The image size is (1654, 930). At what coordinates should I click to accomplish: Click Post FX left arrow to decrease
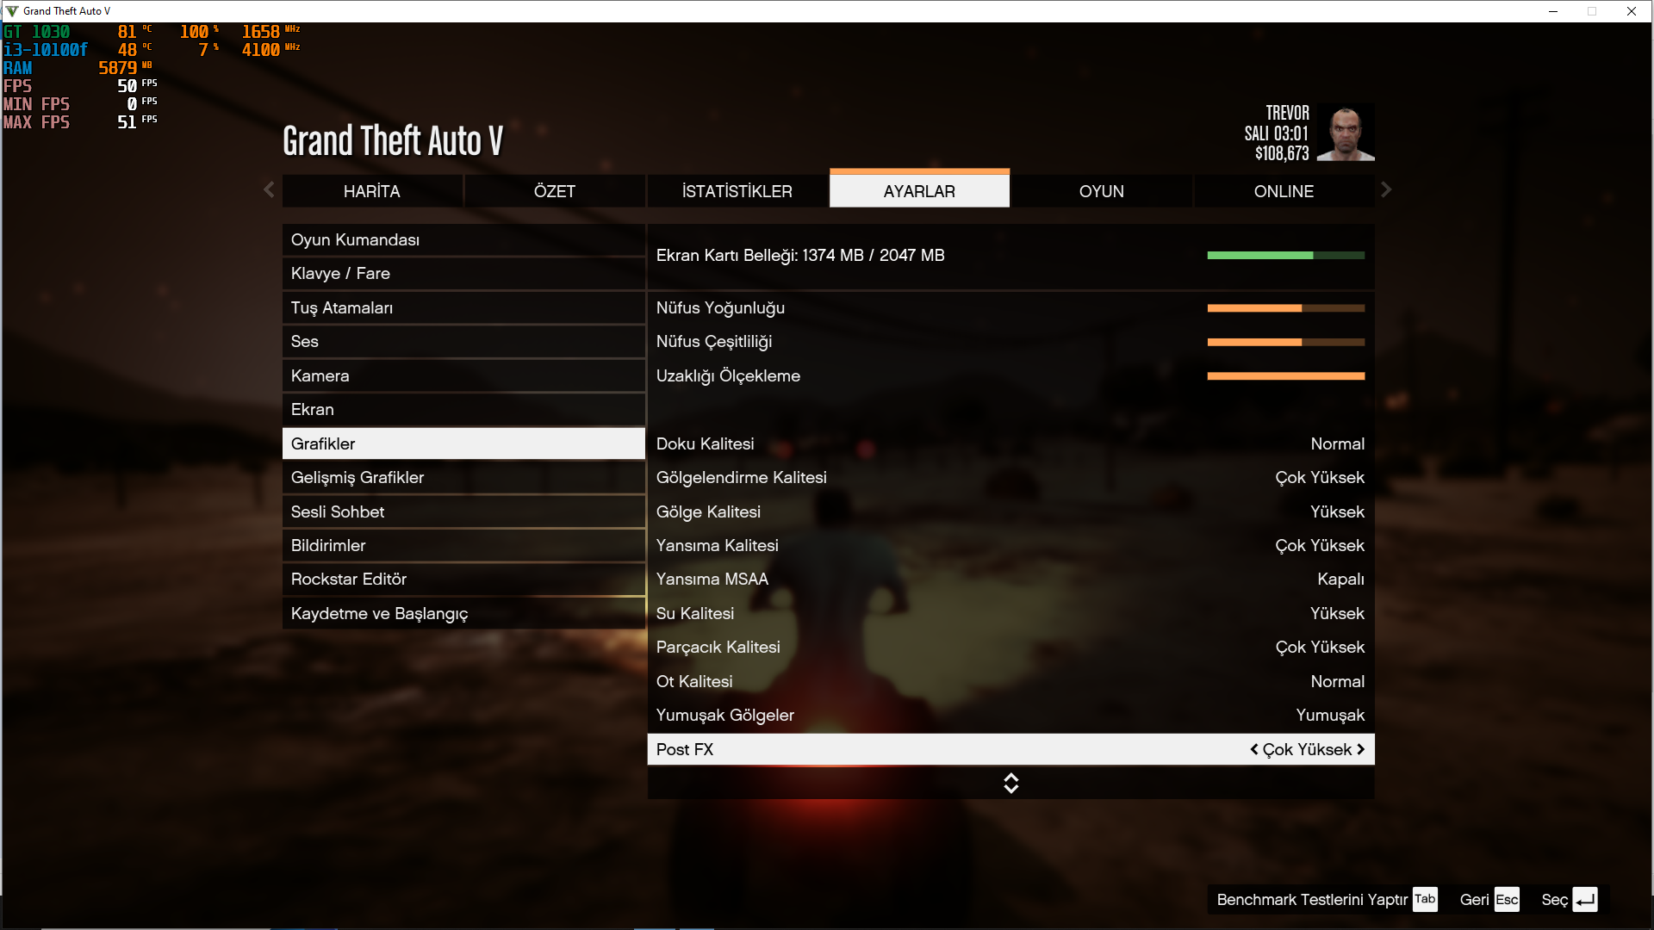pyautogui.click(x=1254, y=749)
